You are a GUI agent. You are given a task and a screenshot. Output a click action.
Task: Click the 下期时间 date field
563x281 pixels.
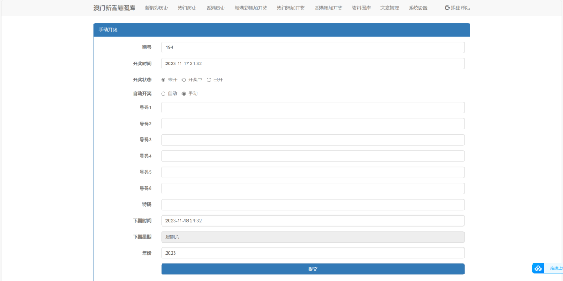(312, 221)
